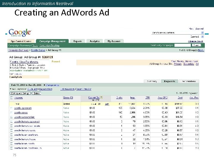Click the Search button in the green bar
This screenshot has height=161, width=214.
tap(196, 45)
